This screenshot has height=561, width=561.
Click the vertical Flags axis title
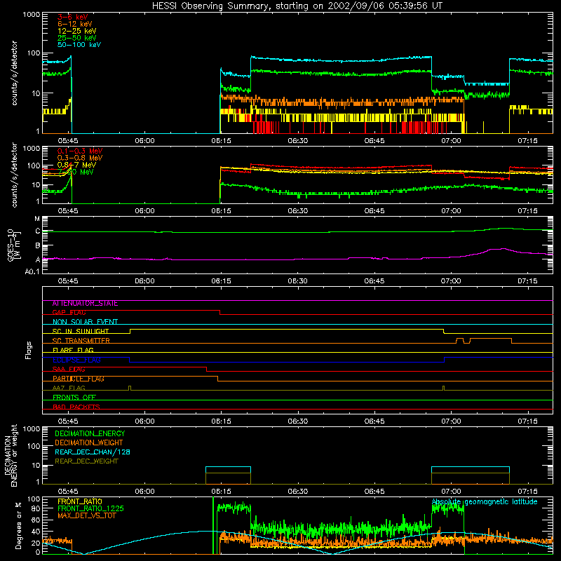tap(29, 350)
